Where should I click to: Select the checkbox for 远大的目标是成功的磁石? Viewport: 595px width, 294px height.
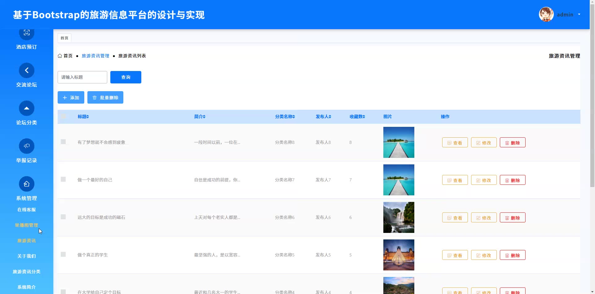click(x=63, y=217)
